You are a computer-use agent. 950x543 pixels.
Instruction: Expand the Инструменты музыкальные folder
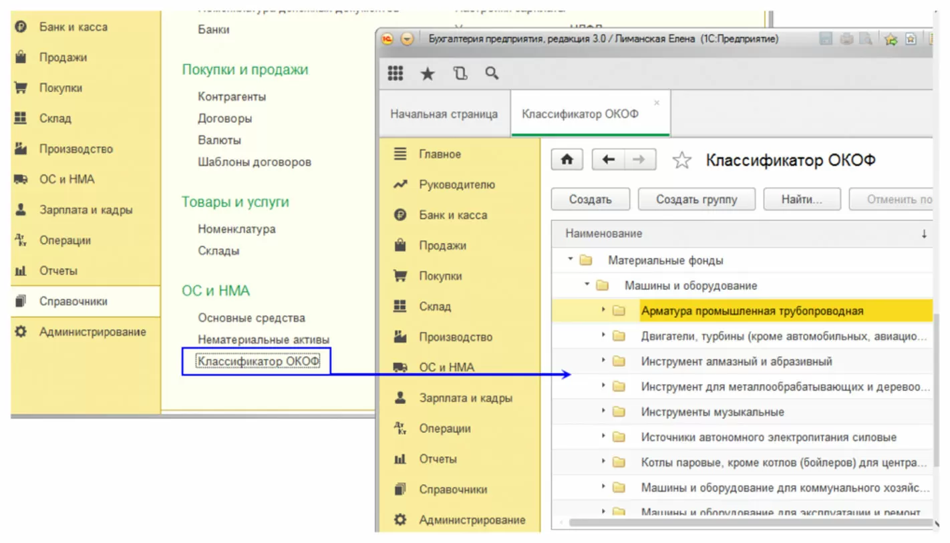[x=603, y=412]
